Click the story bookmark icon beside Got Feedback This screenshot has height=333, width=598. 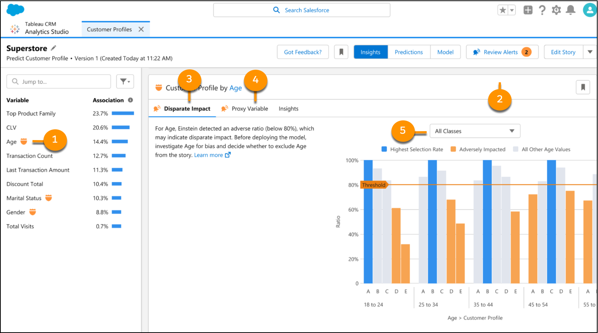click(x=341, y=52)
